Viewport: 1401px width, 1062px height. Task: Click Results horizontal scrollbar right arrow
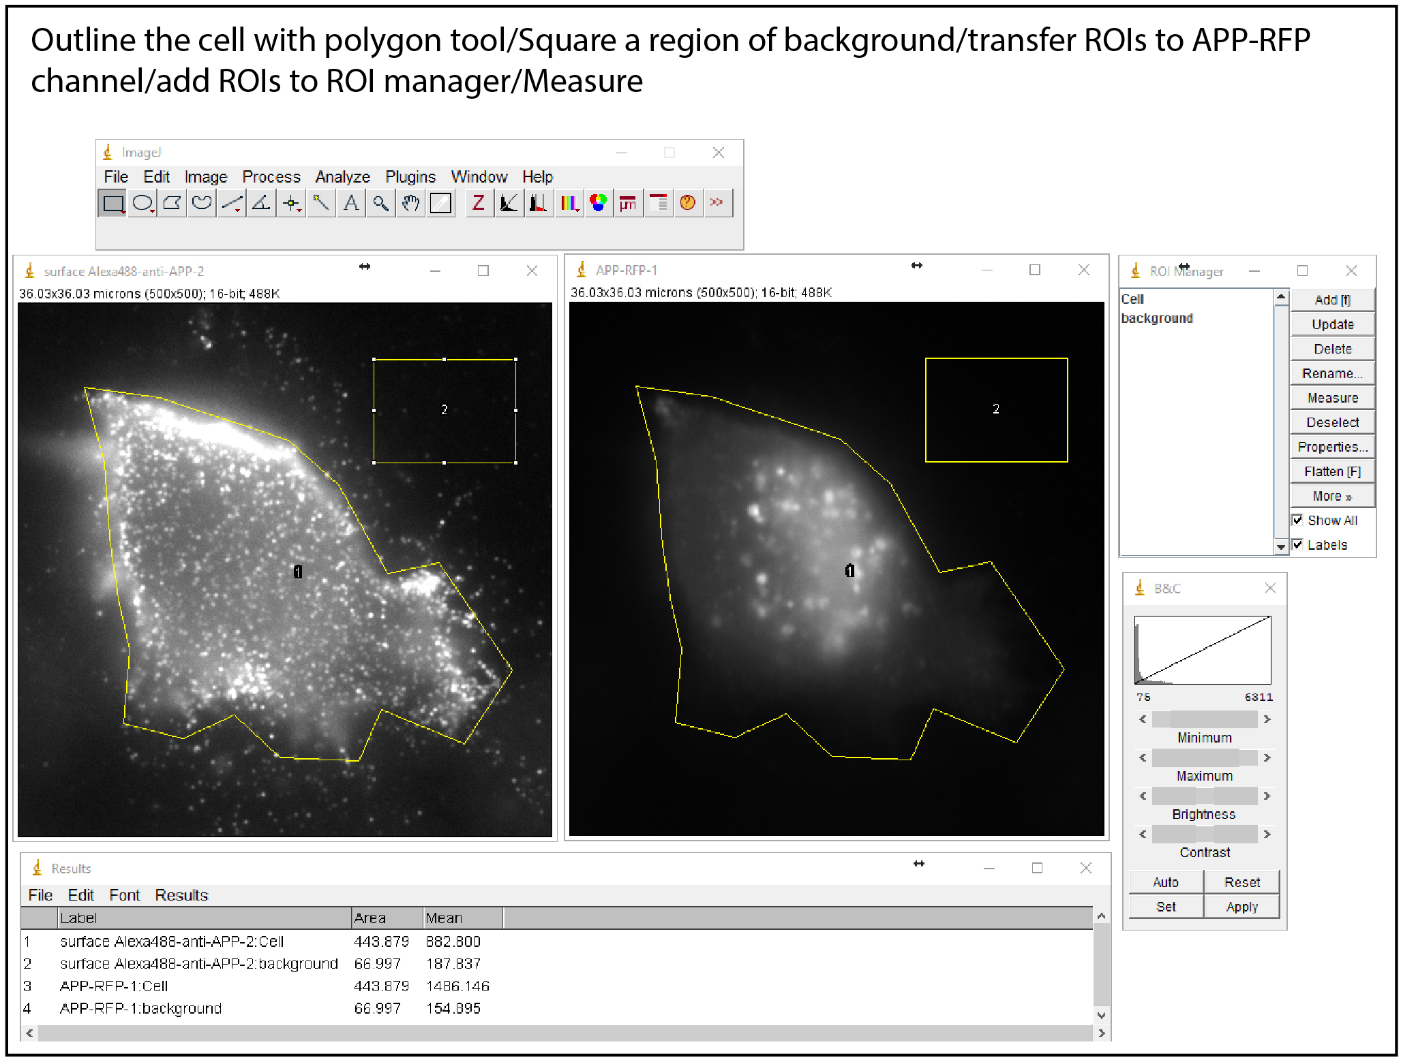point(1102,1034)
